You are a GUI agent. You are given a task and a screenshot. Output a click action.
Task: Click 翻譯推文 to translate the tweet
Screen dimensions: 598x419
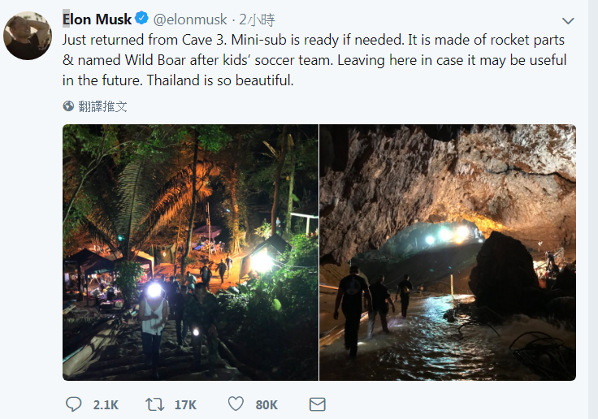[102, 106]
